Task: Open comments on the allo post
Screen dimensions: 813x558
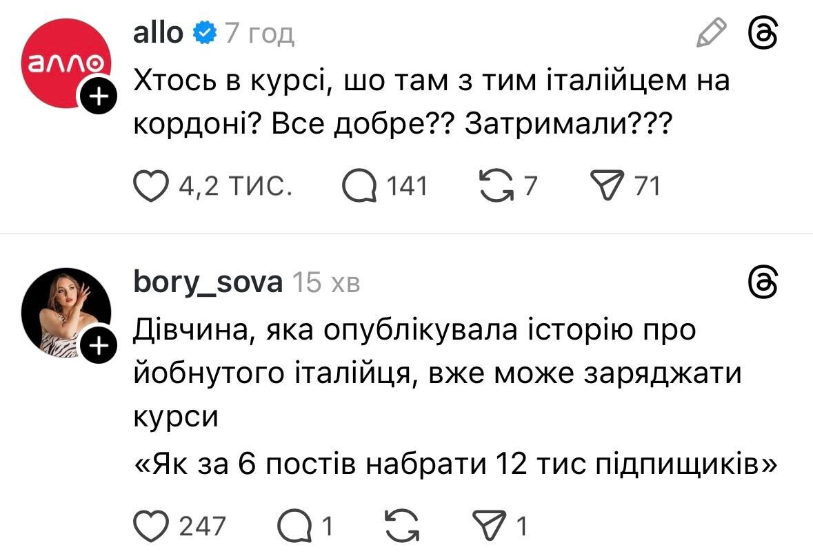Action: (x=362, y=186)
